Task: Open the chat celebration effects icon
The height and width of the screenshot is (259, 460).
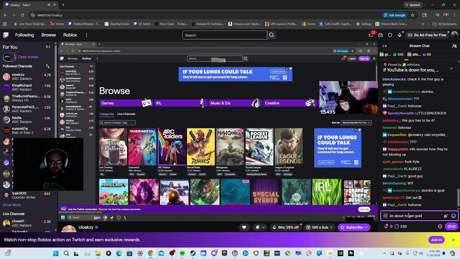Action: 446,216
